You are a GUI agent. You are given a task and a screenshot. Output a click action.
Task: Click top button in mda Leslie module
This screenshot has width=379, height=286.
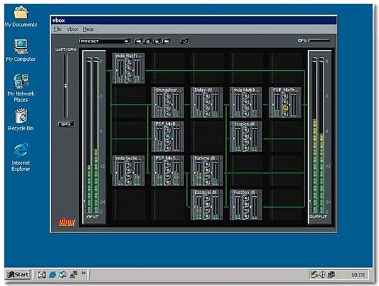pos(129,165)
